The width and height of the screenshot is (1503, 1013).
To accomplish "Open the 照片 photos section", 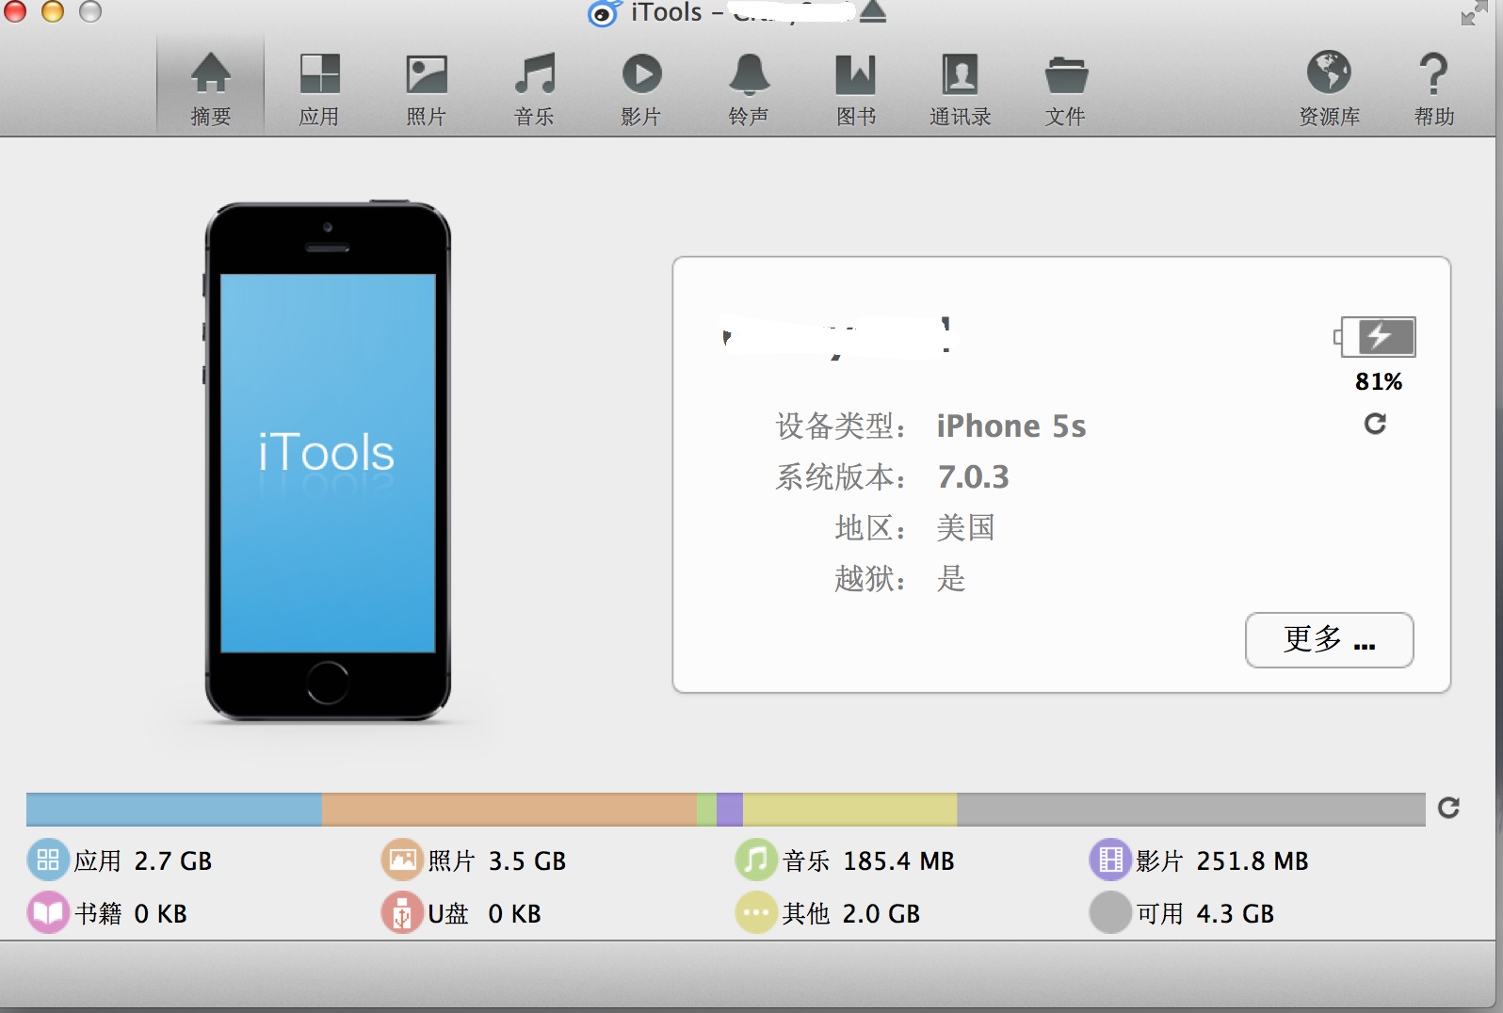I will (x=427, y=88).
